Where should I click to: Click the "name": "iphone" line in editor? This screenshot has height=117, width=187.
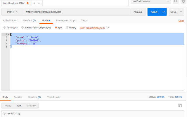coord(27,37)
